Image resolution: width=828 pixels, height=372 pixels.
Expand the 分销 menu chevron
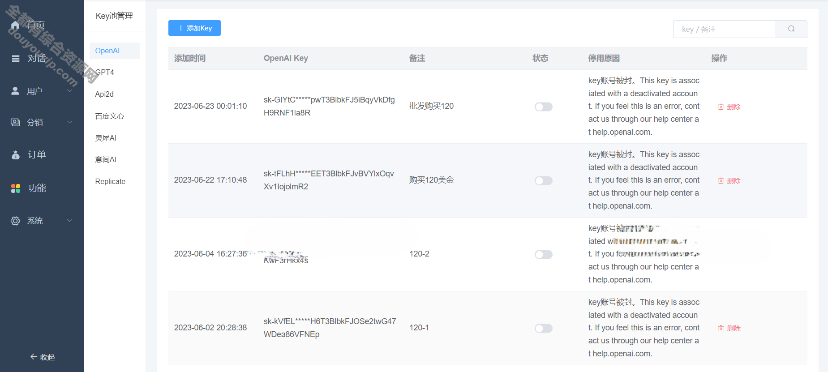coord(70,122)
